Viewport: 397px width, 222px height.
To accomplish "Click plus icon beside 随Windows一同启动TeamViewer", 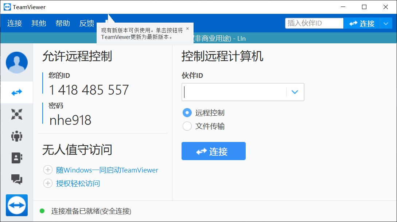I will point(48,170).
